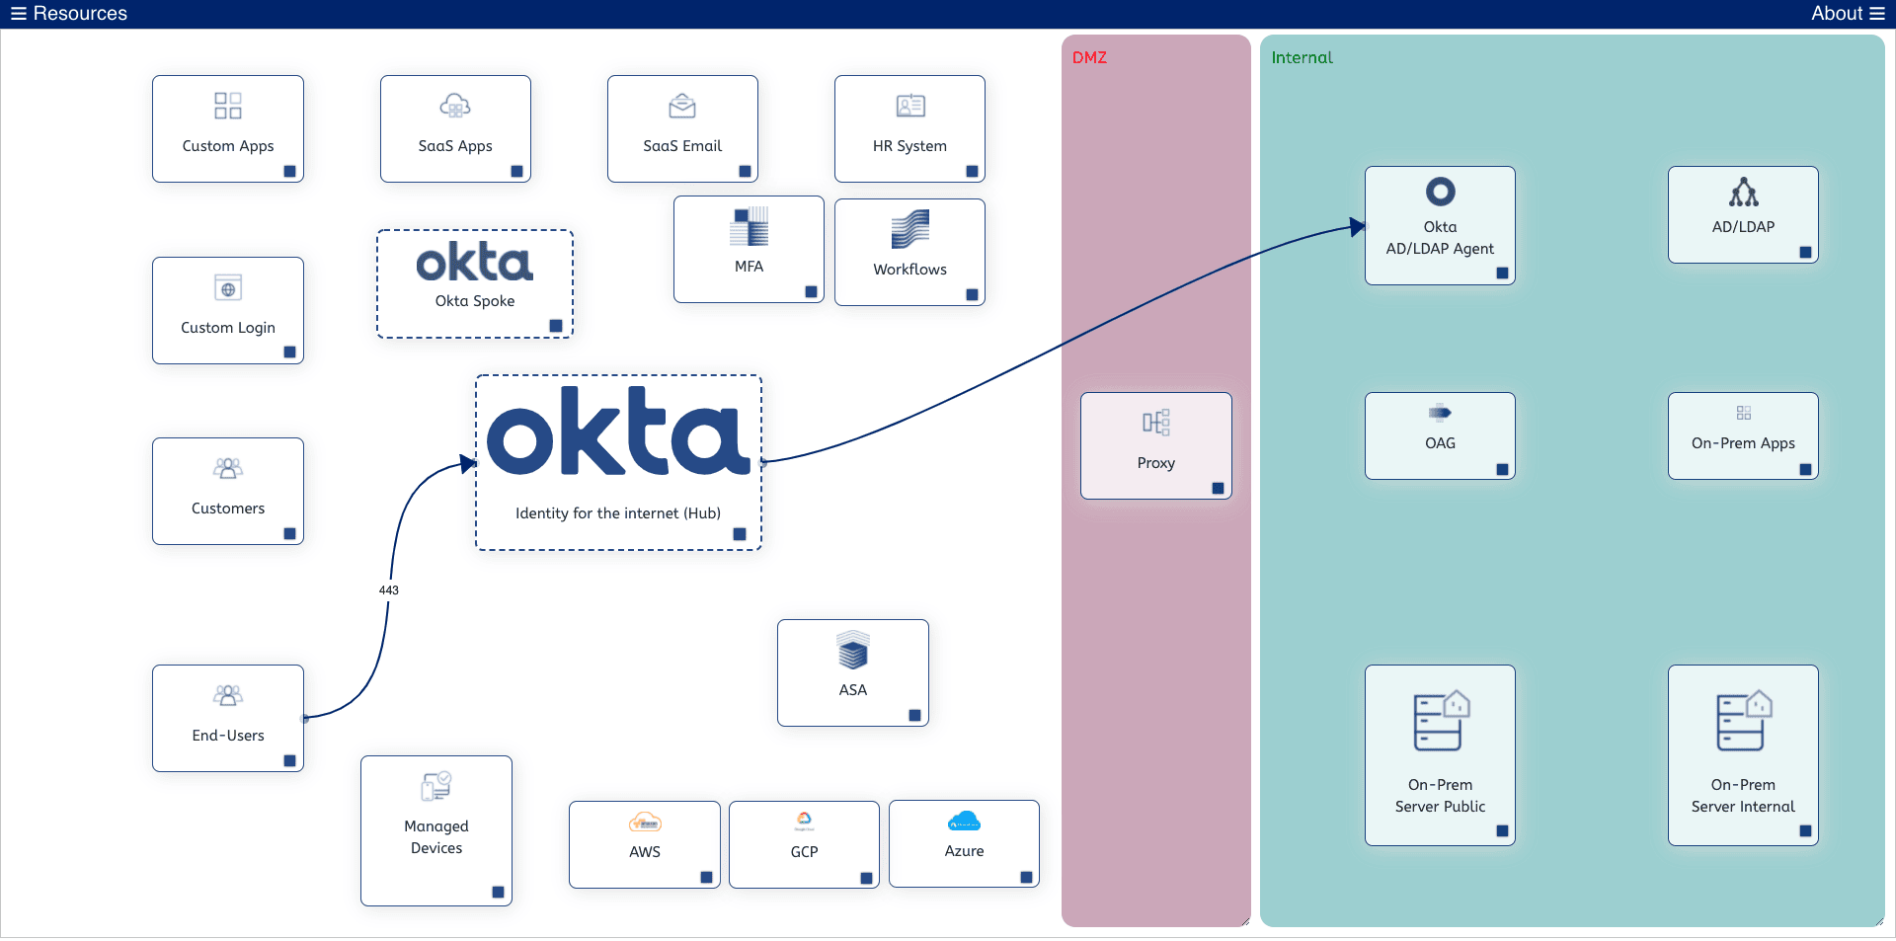Click the 'On-Prem Server Public' label

(1441, 796)
